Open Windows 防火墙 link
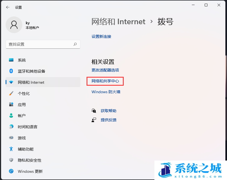The image size is (227, 180). point(106,92)
